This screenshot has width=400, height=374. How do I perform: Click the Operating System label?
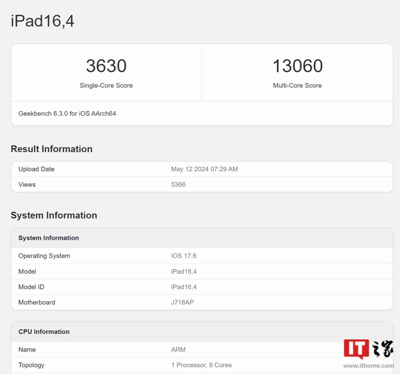tap(44, 256)
